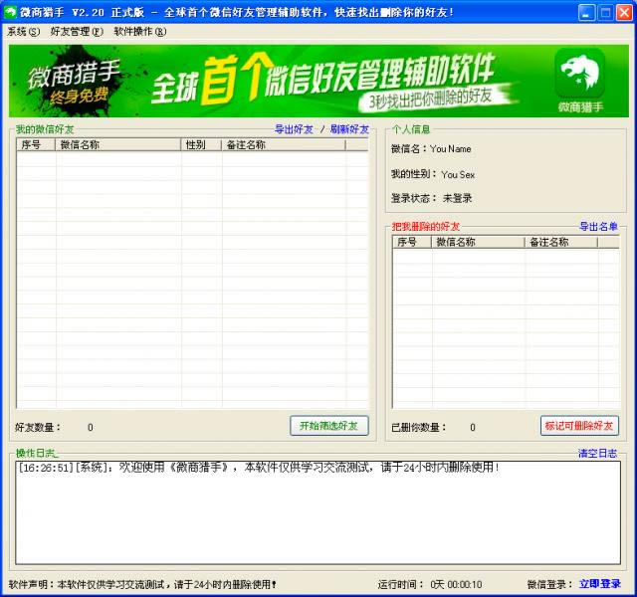Start filtering with 开始筛选好友 button

(329, 426)
